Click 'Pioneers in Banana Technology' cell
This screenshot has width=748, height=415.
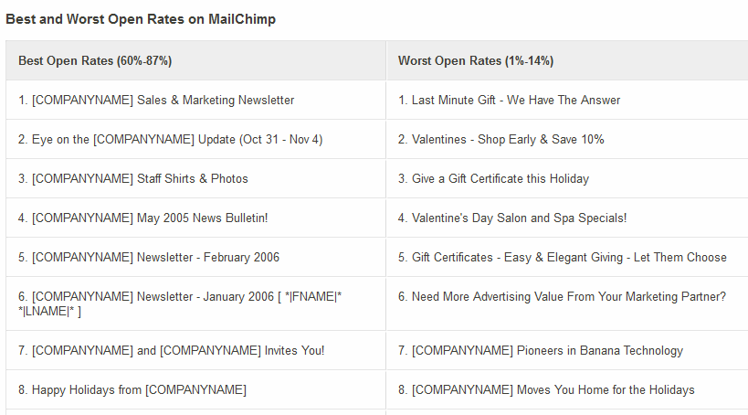(567, 350)
